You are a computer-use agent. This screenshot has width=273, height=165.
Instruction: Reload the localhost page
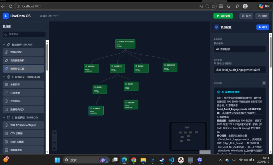pos(10,6)
